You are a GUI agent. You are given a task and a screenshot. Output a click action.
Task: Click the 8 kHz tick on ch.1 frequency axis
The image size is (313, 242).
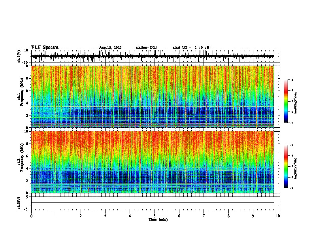point(27,78)
